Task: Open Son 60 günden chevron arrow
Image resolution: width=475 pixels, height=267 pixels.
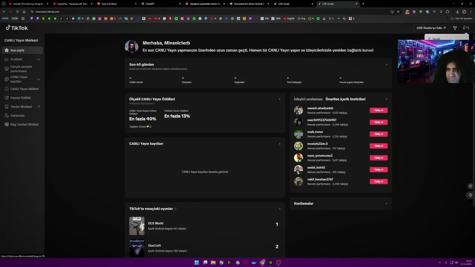Action: tap(386, 65)
